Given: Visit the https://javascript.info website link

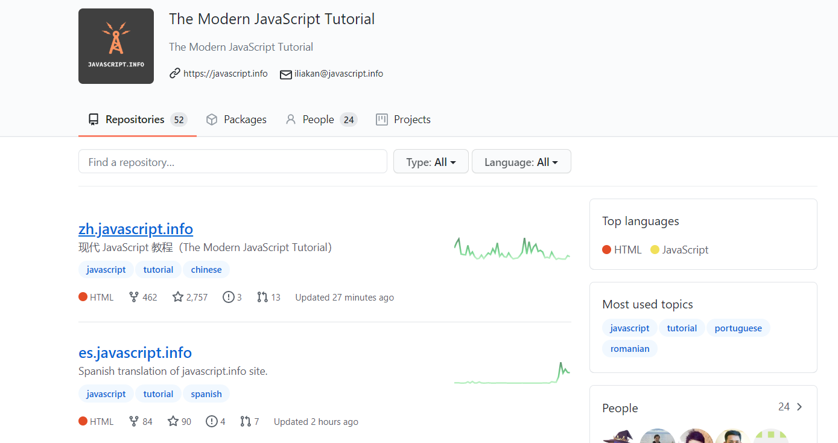Looking at the screenshot, I should coord(225,74).
